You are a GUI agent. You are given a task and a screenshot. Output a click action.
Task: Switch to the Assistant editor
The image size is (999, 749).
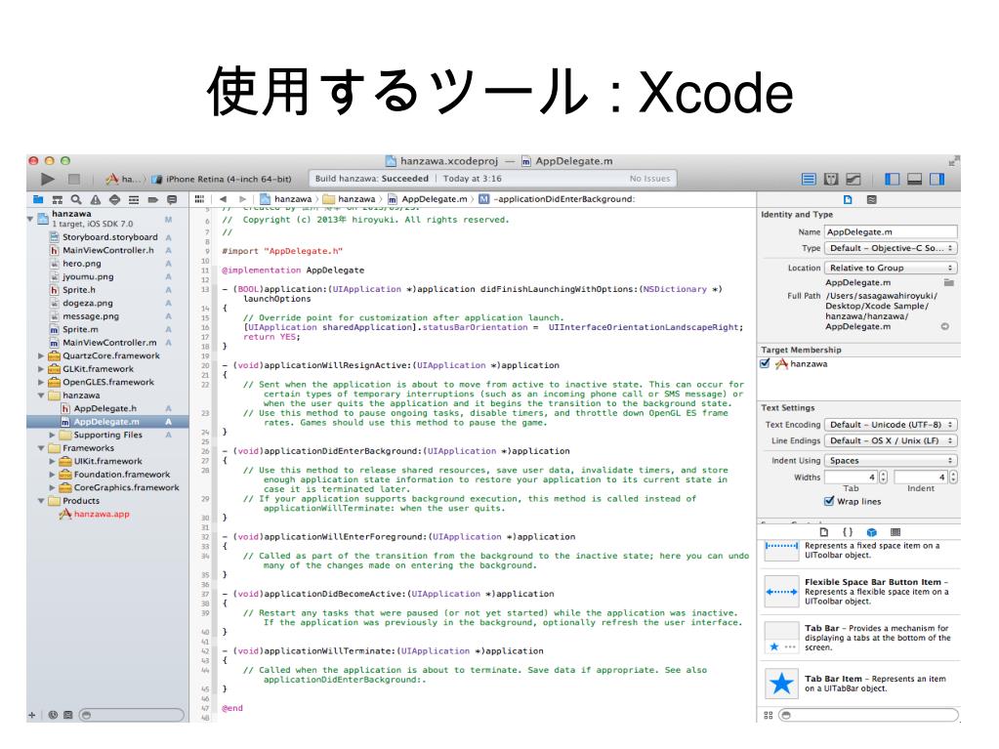831,179
